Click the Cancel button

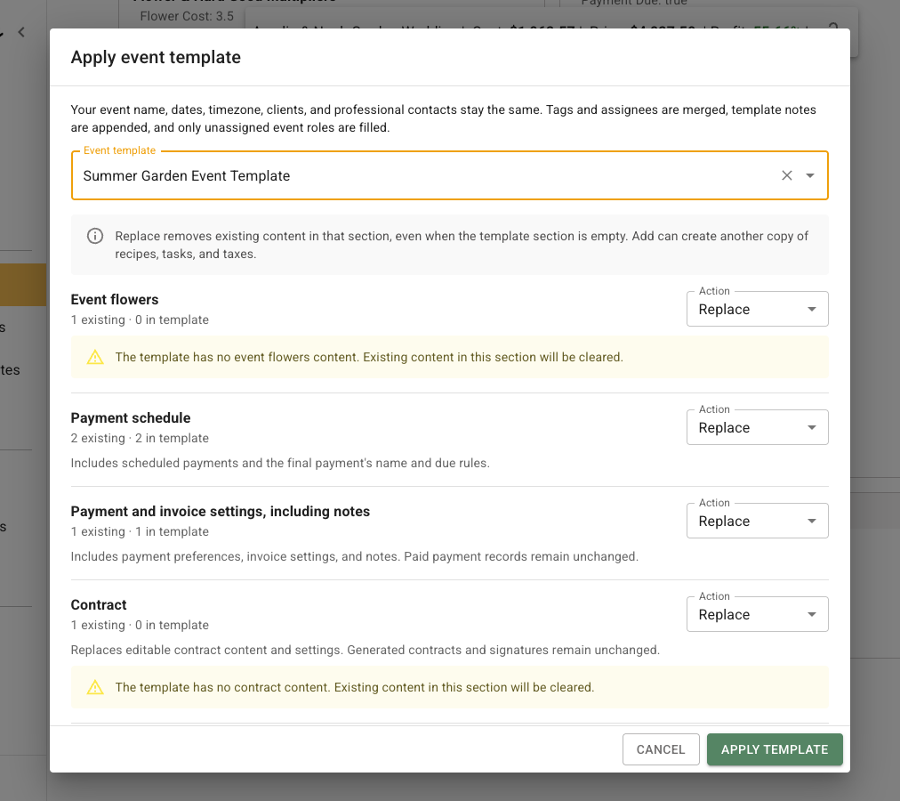tap(661, 749)
